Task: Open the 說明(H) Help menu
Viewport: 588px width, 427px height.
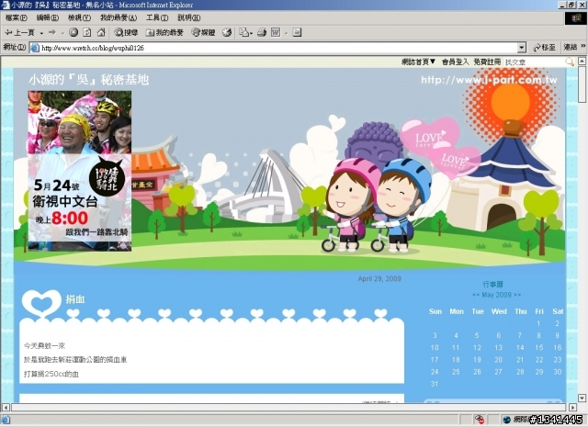Action: tap(188, 17)
